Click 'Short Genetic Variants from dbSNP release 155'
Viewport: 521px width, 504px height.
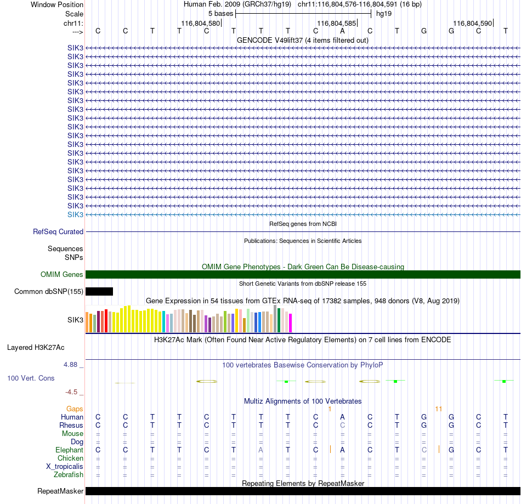[x=303, y=284]
